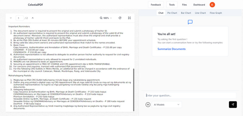Open the Bar Chart tab
This screenshot has height=116, width=243.
click(x=186, y=13)
